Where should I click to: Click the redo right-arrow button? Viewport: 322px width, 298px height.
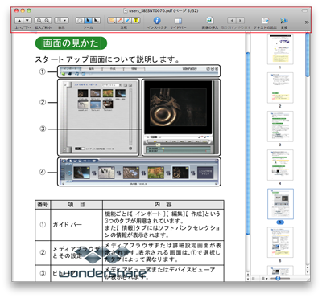point(240,21)
